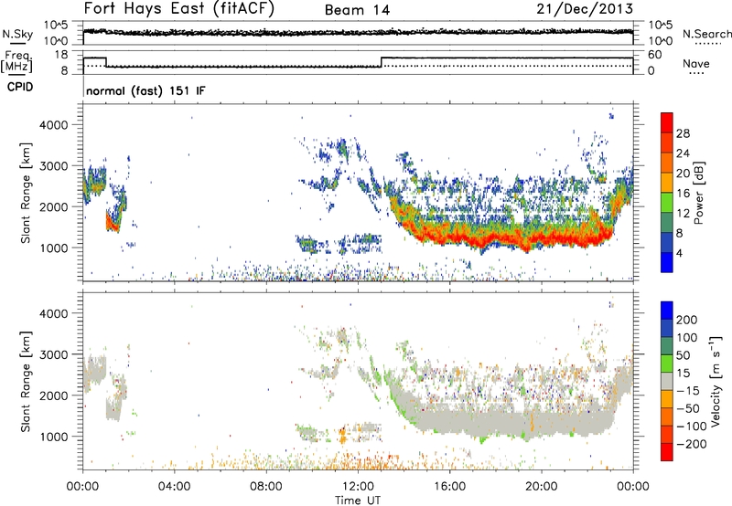
Task: Click the 'CPID' label
Action: click(20, 87)
